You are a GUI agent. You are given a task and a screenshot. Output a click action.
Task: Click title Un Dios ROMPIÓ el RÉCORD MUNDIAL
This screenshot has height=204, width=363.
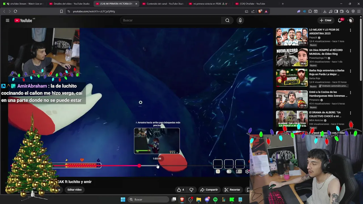tap(326, 52)
